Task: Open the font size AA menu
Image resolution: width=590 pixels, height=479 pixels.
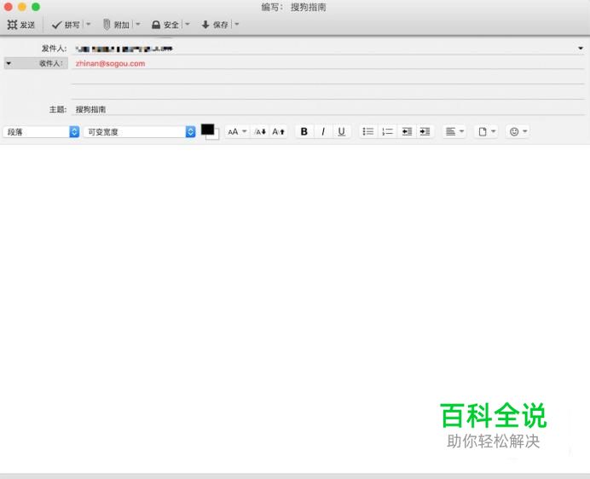Action: [237, 132]
